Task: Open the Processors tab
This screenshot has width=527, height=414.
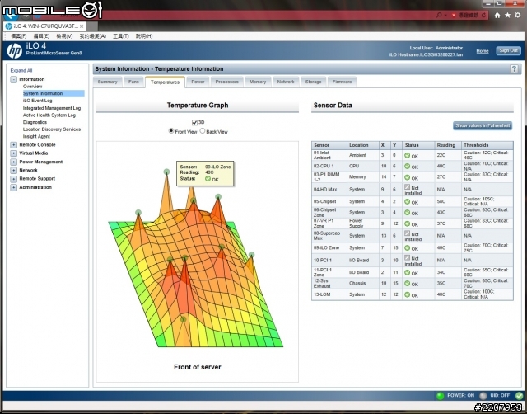Action: (227, 82)
